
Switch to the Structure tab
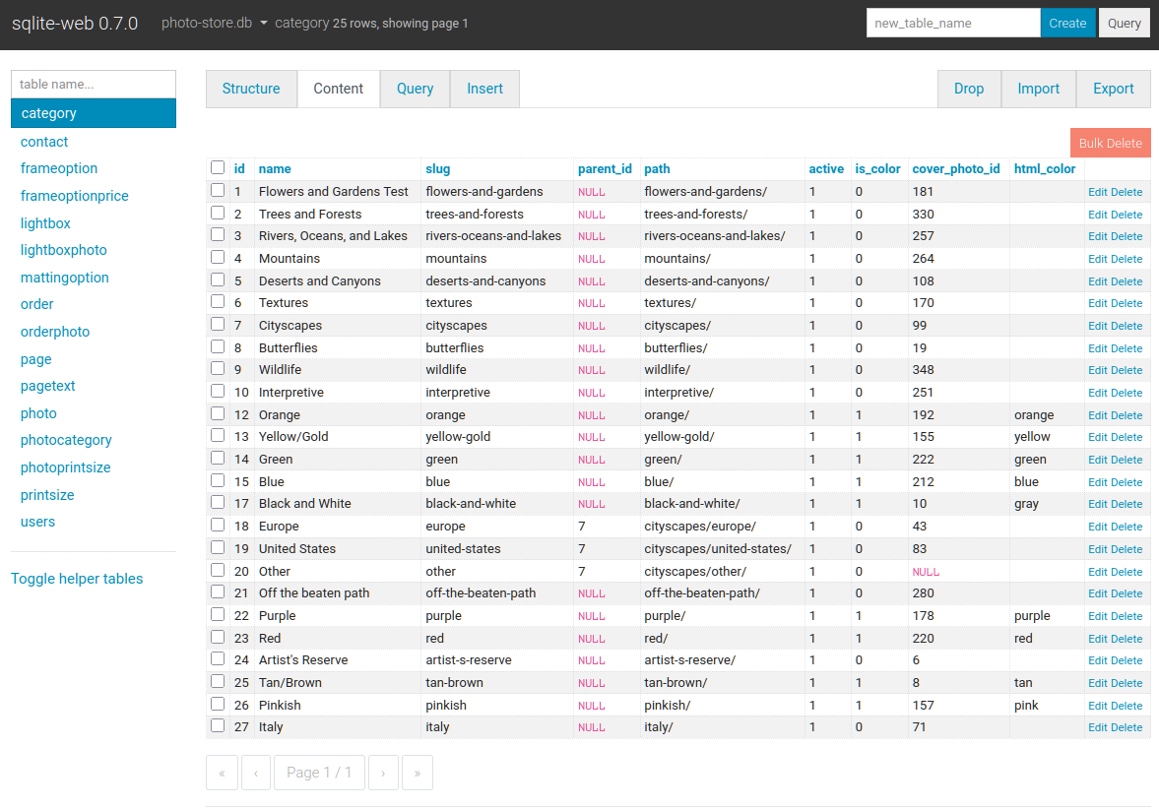tap(251, 89)
